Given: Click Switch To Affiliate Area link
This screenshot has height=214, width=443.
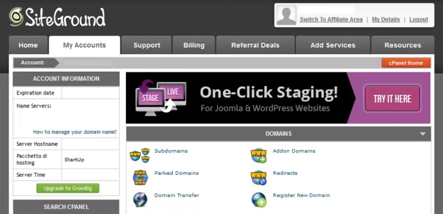Looking at the screenshot, I should [331, 19].
